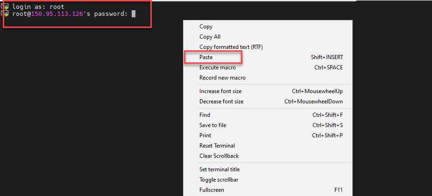Click the password line terminal icon

point(6,14)
